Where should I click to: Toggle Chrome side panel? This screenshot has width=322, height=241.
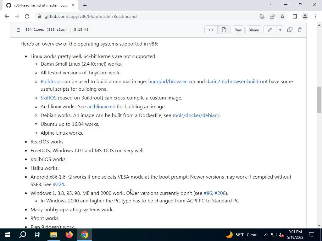coord(295,16)
